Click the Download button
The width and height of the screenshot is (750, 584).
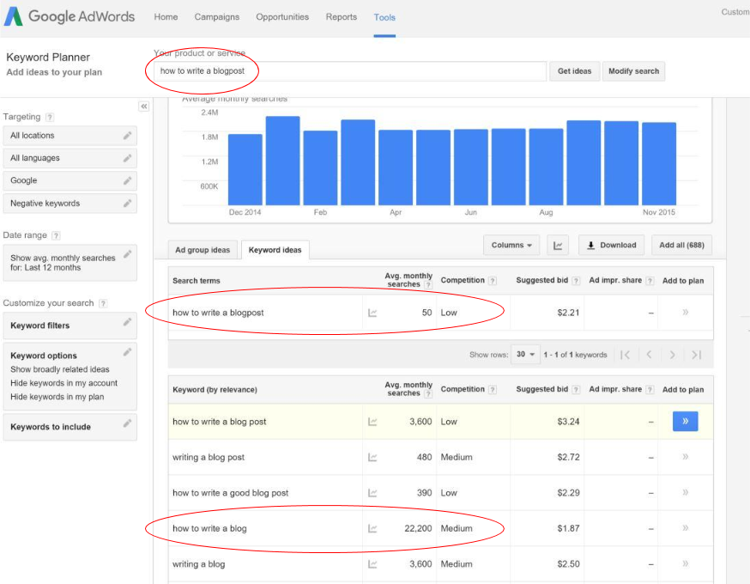point(611,246)
